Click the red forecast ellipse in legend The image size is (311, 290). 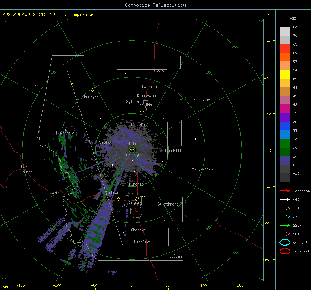[x=285, y=251]
